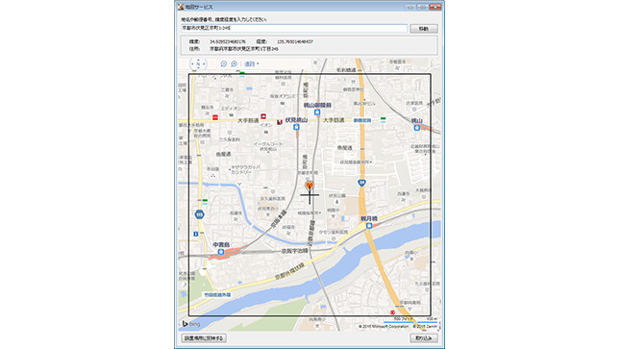Click the 竹田街道外環 label
The image size is (621, 349).
pyautogui.click(x=217, y=295)
